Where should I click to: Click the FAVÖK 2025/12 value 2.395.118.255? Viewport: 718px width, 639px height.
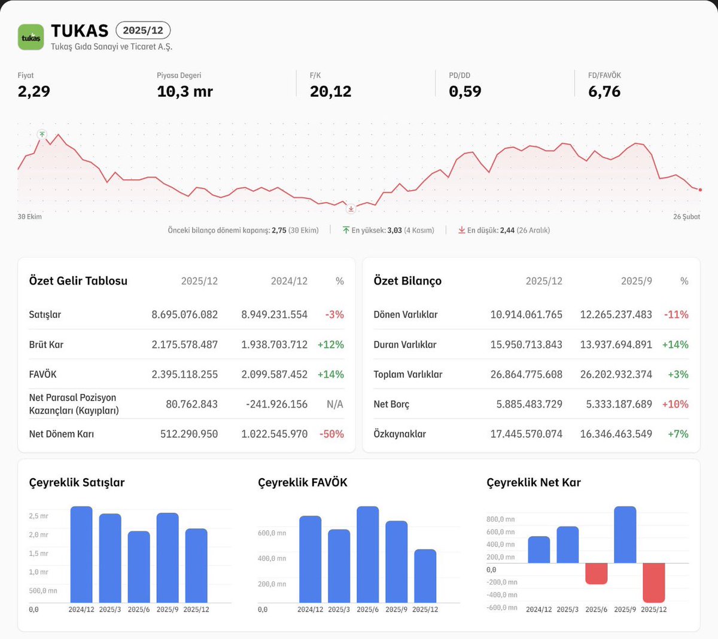[185, 374]
